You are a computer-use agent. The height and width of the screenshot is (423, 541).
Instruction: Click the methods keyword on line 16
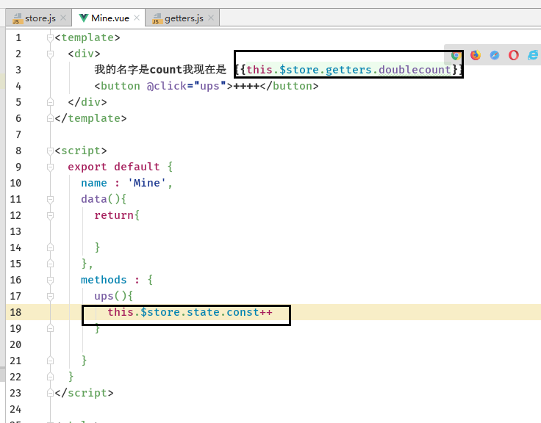[x=104, y=280]
